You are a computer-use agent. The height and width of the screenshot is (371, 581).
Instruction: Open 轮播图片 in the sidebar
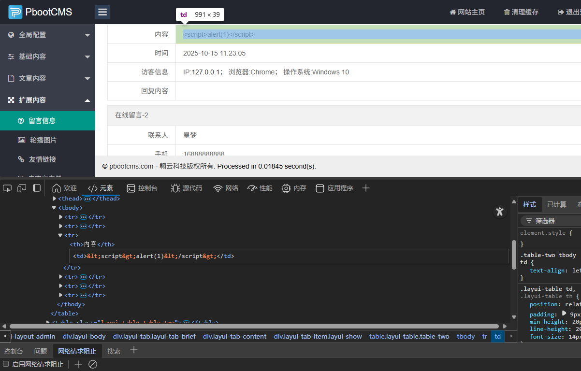43,140
